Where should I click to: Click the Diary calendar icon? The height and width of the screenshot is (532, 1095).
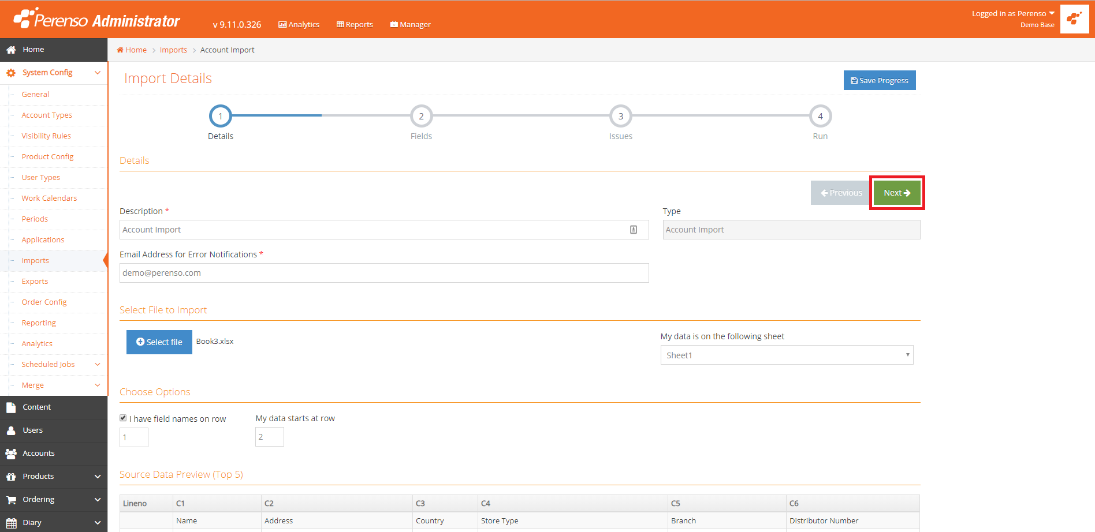click(11, 523)
